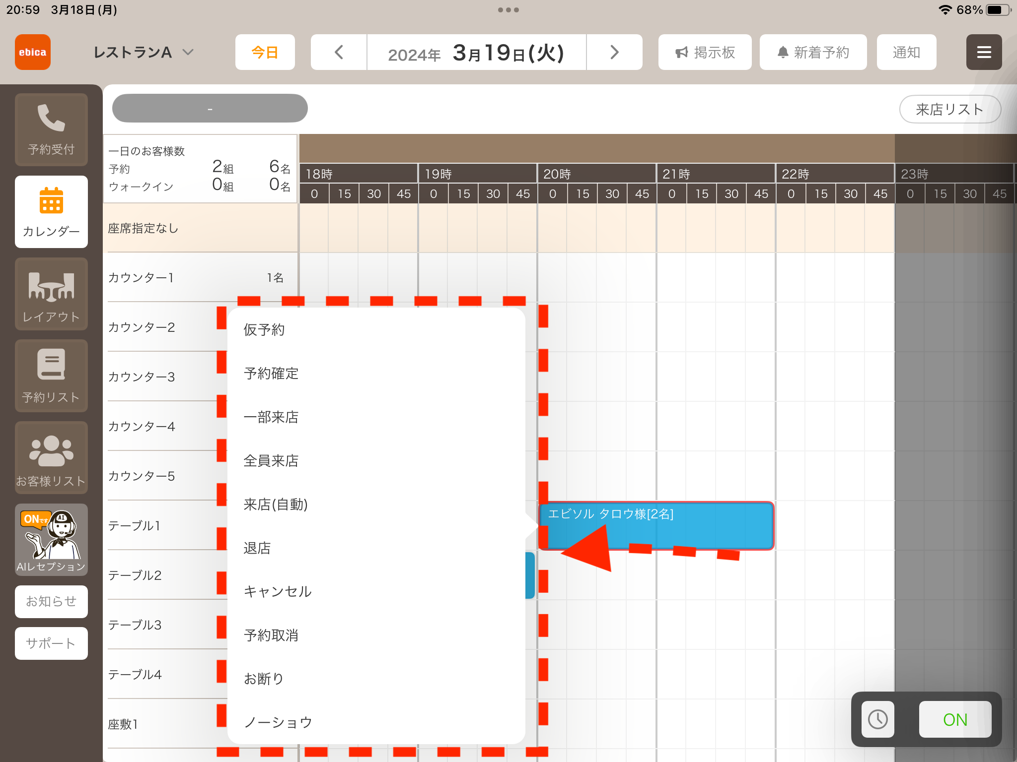Image resolution: width=1017 pixels, height=762 pixels.
Task: Jump to 今日 (today)
Action: 265,52
